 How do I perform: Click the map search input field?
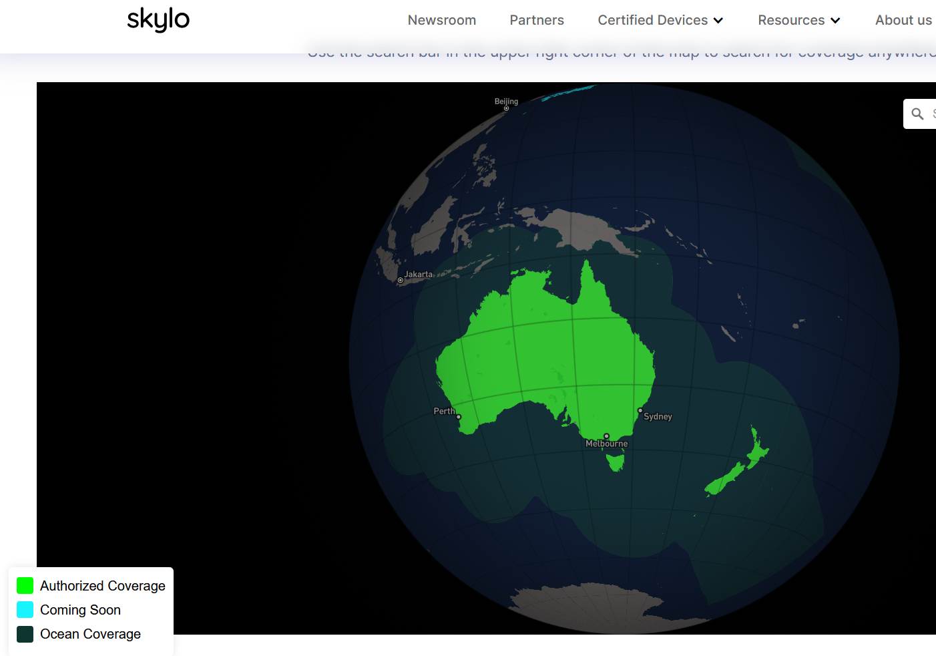coord(932,114)
